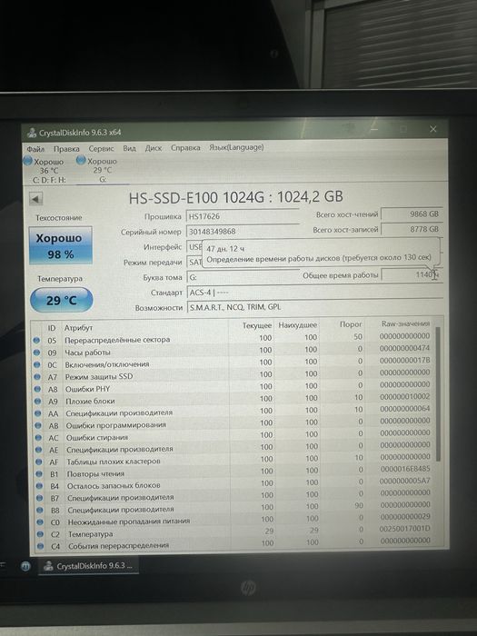Select row Перераспределённые сектора
This screenshot has height=636, width=477.
tap(233, 338)
